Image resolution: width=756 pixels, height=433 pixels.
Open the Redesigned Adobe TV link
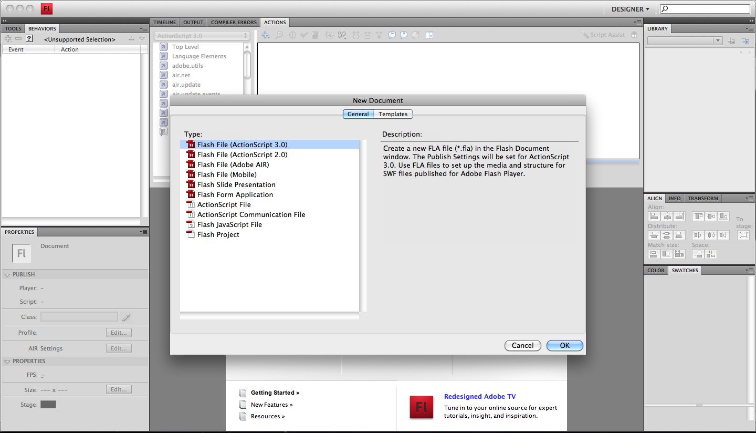point(480,397)
